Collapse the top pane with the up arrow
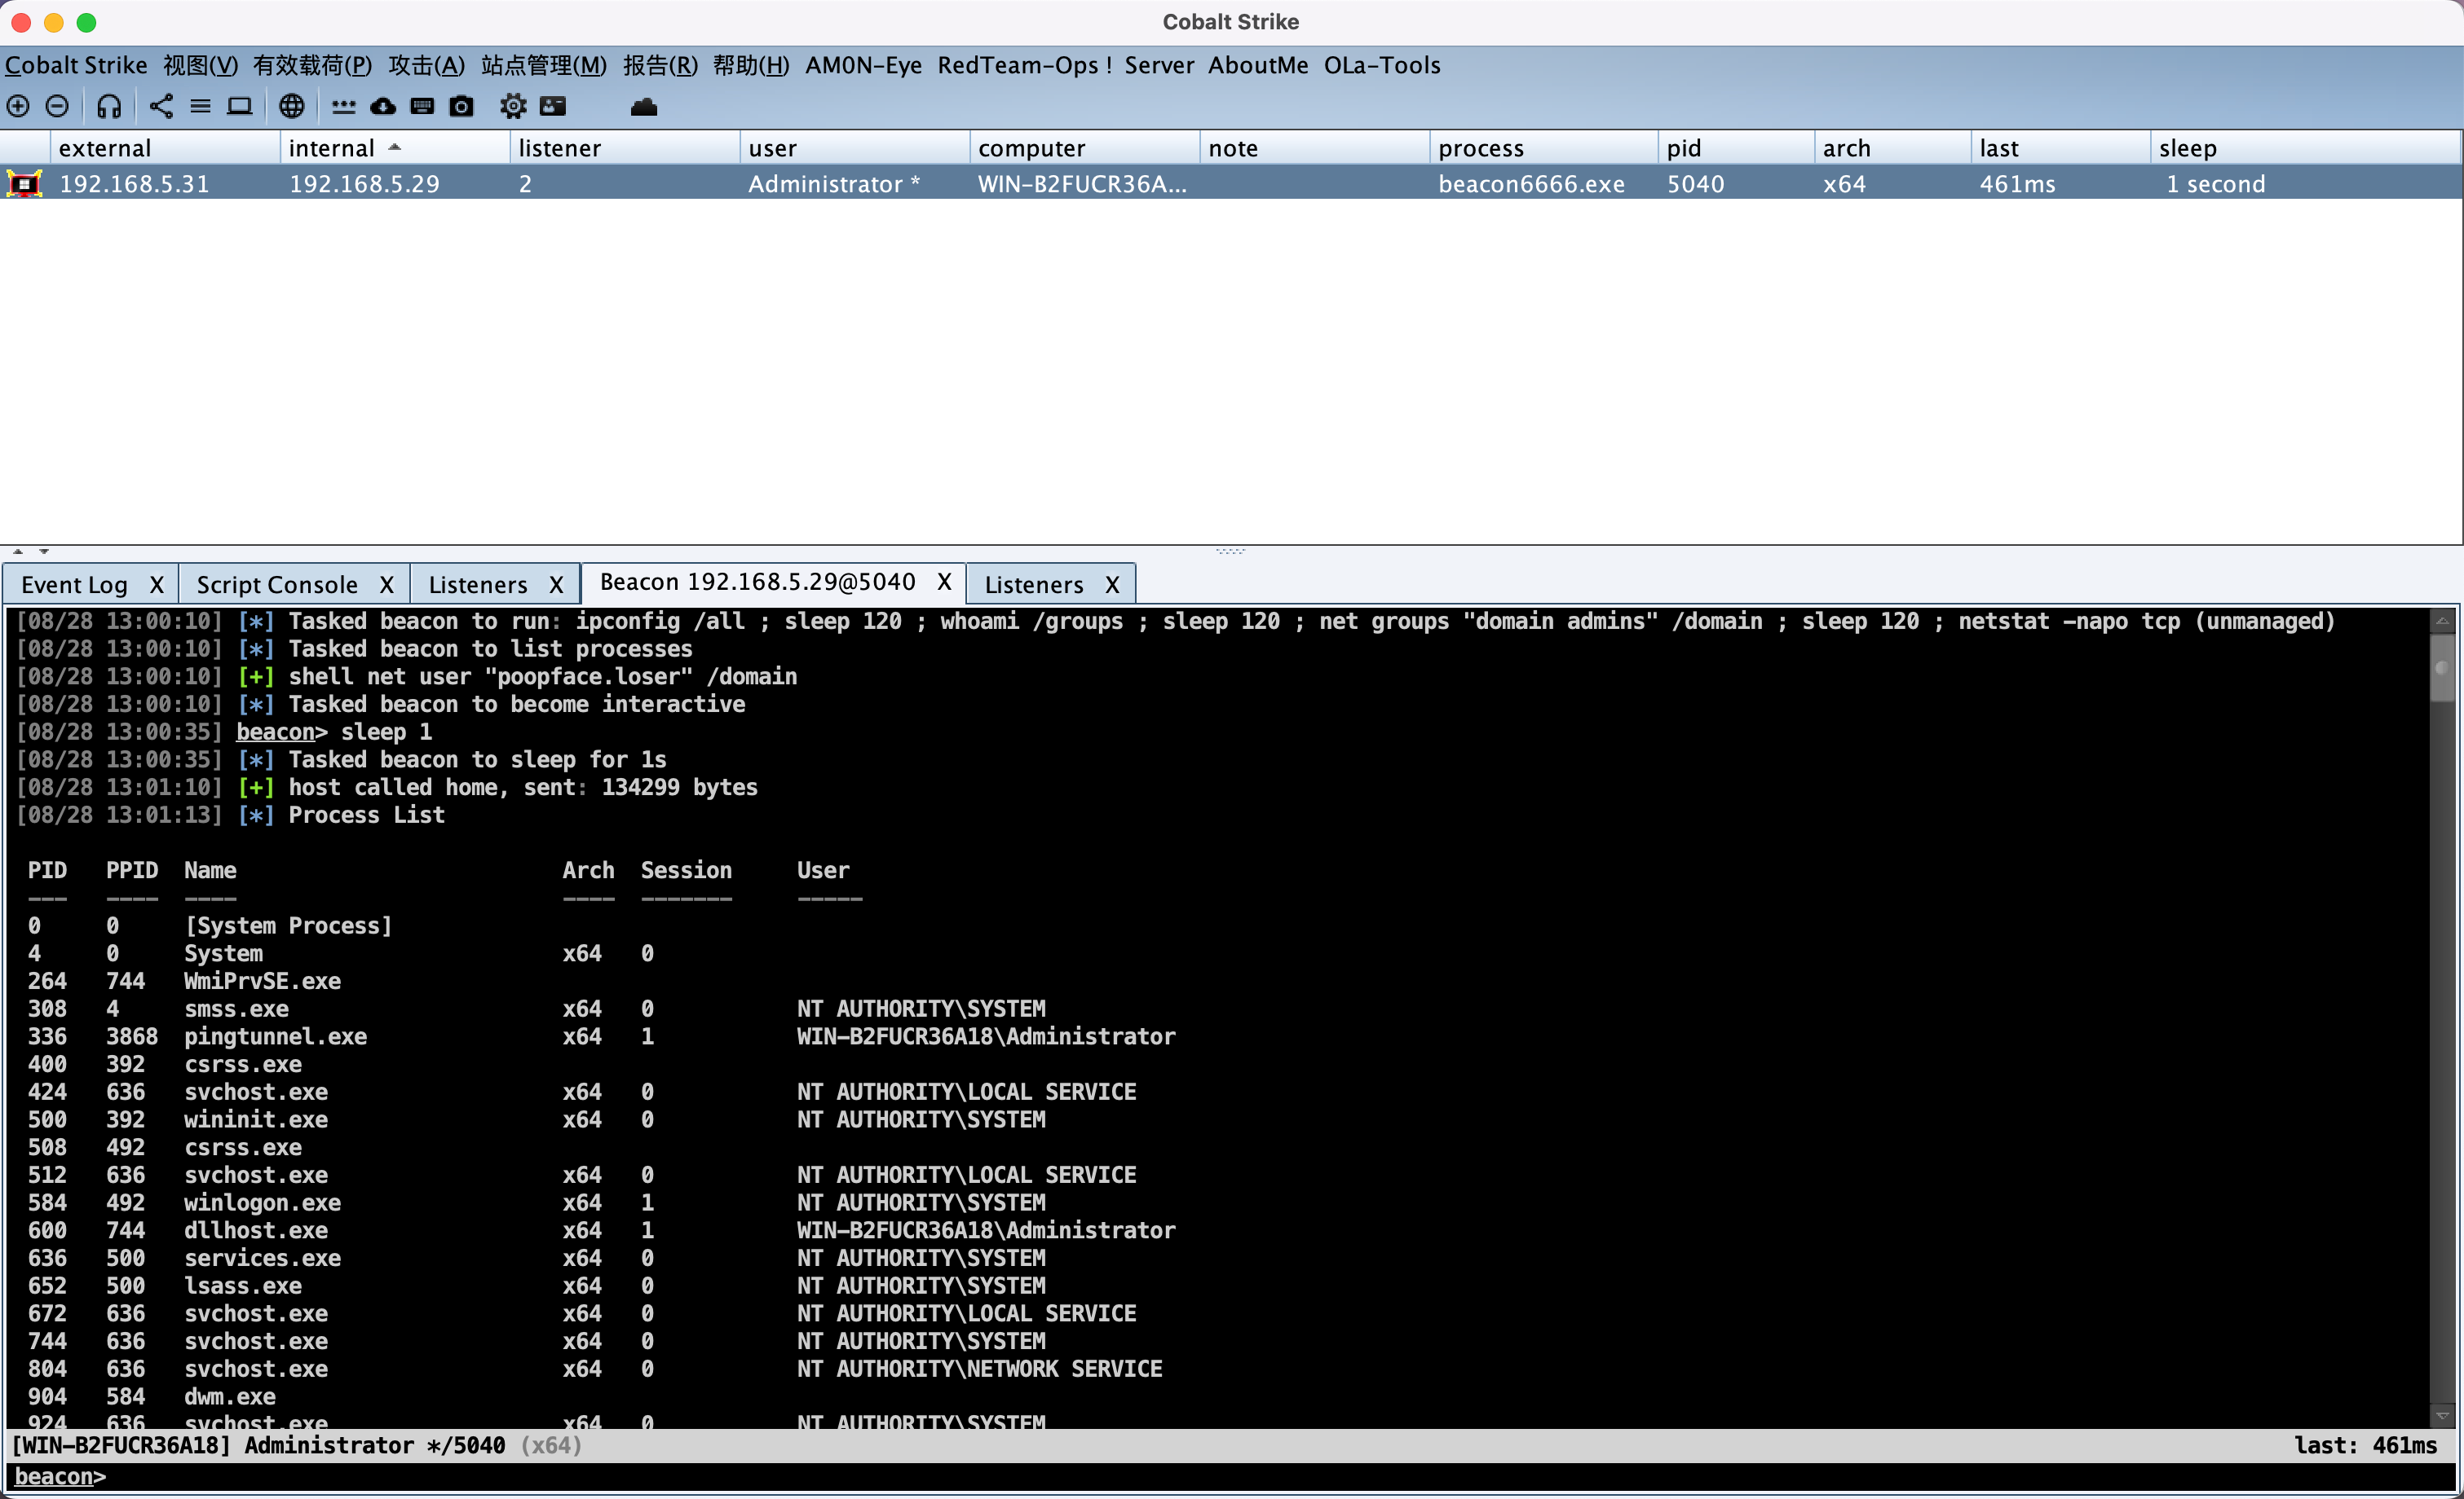Screen dimensions: 2464x1499 click(x=18, y=551)
